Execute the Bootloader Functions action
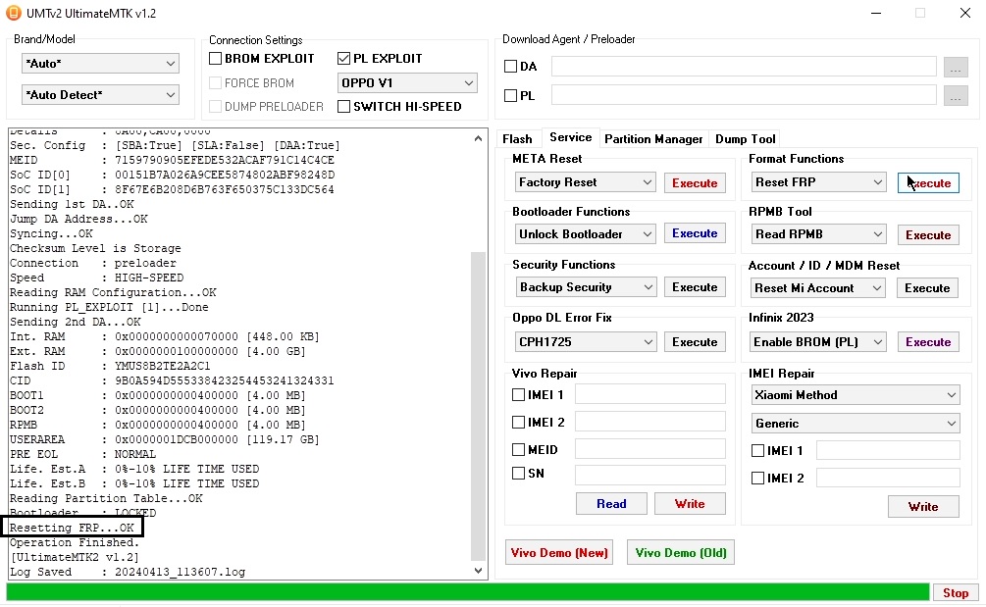Viewport: 986px width, 607px height. pos(695,233)
